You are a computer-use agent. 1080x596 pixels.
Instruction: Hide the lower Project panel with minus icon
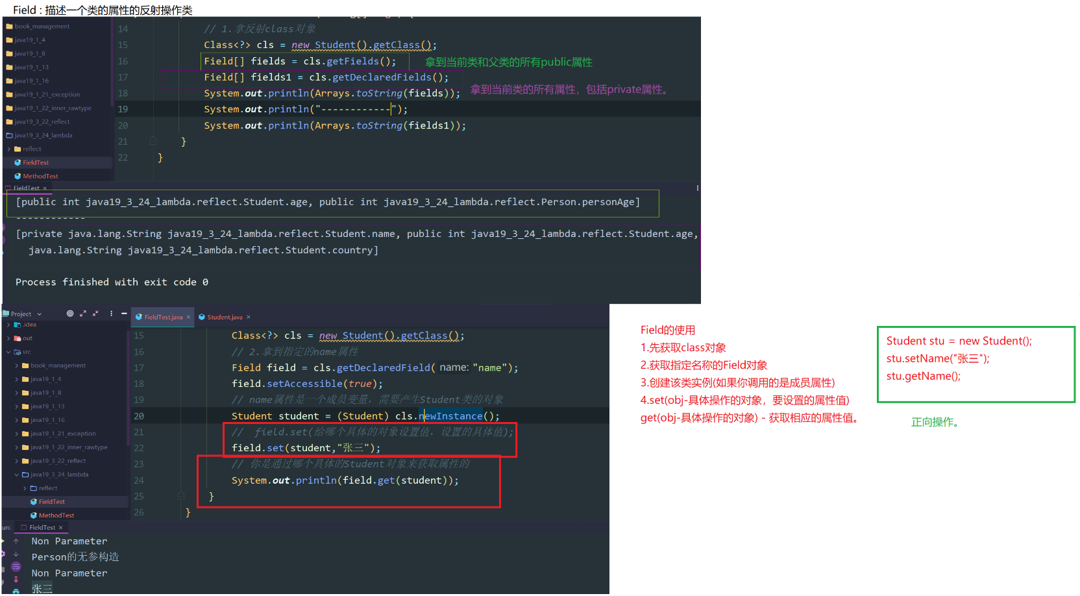[x=124, y=314]
